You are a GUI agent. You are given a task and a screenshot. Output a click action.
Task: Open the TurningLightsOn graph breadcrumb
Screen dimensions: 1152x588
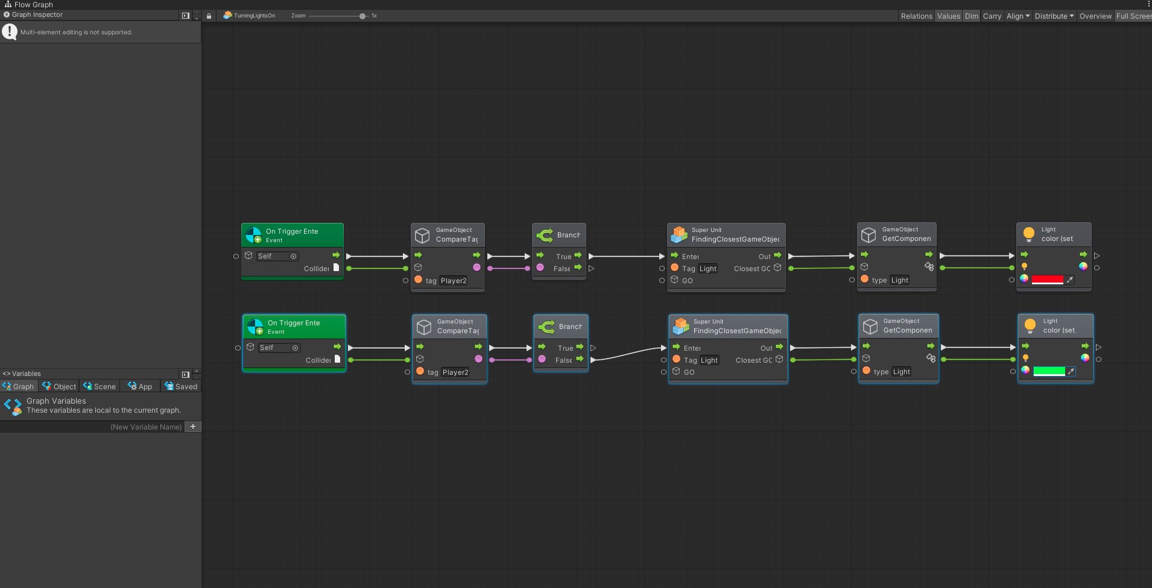click(x=249, y=16)
